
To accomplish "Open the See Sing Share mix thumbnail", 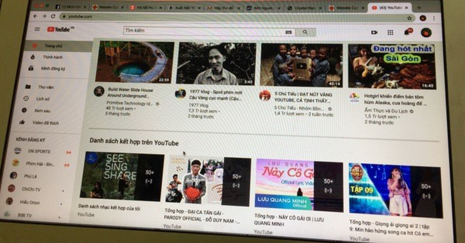I will [122, 176].
